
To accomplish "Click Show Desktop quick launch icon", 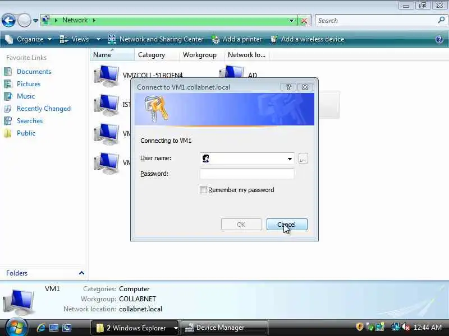I will point(54,328).
